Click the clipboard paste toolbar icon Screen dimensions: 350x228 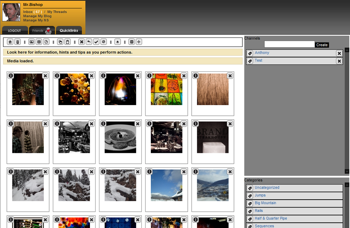coord(68,42)
